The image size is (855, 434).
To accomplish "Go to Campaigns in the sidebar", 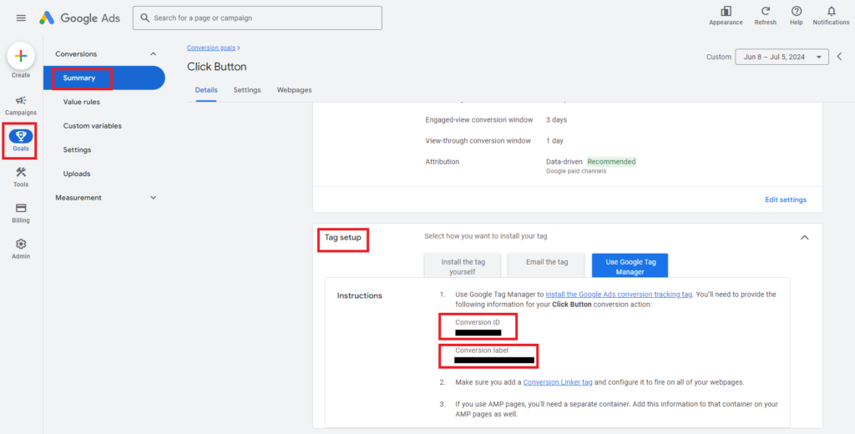I will point(21,105).
